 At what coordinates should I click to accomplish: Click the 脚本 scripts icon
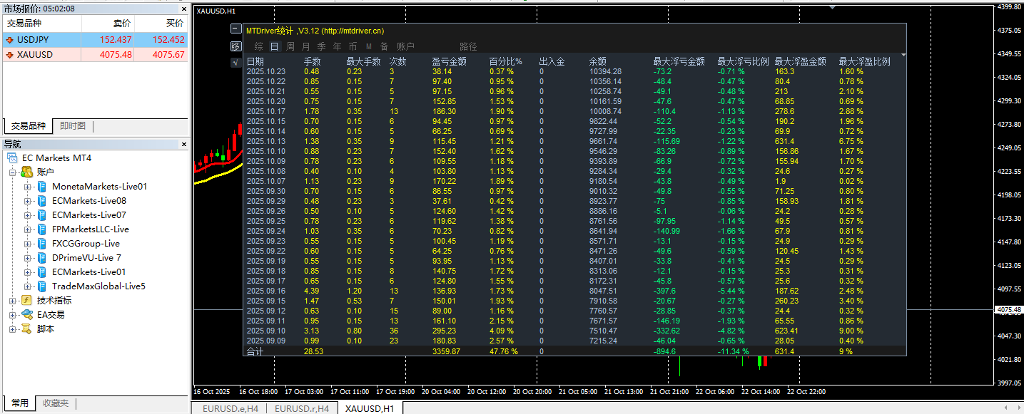click(26, 329)
